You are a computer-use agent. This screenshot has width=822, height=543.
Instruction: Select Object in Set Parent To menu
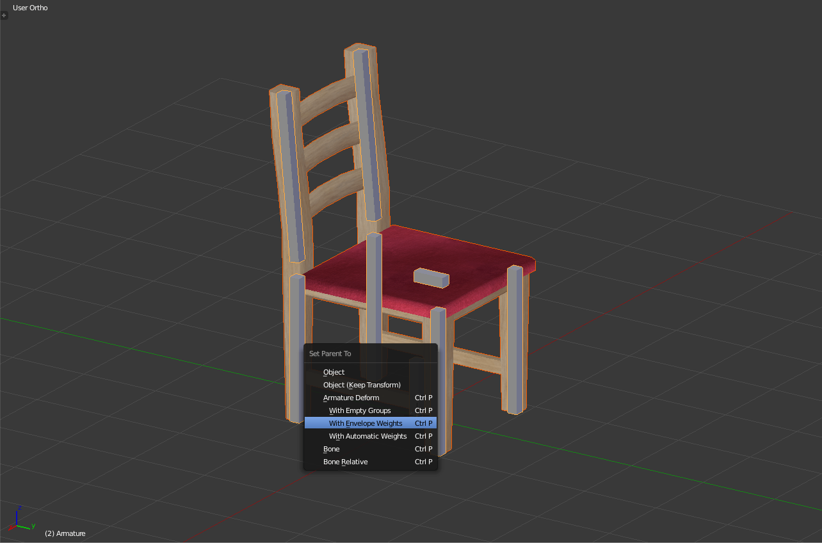[334, 372]
